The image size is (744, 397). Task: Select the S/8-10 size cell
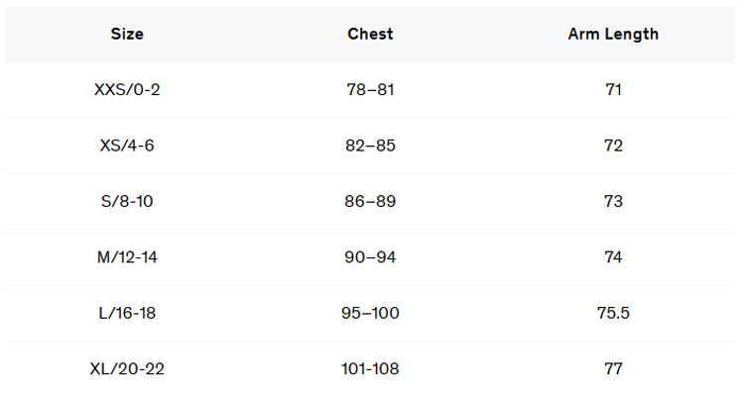127,202
